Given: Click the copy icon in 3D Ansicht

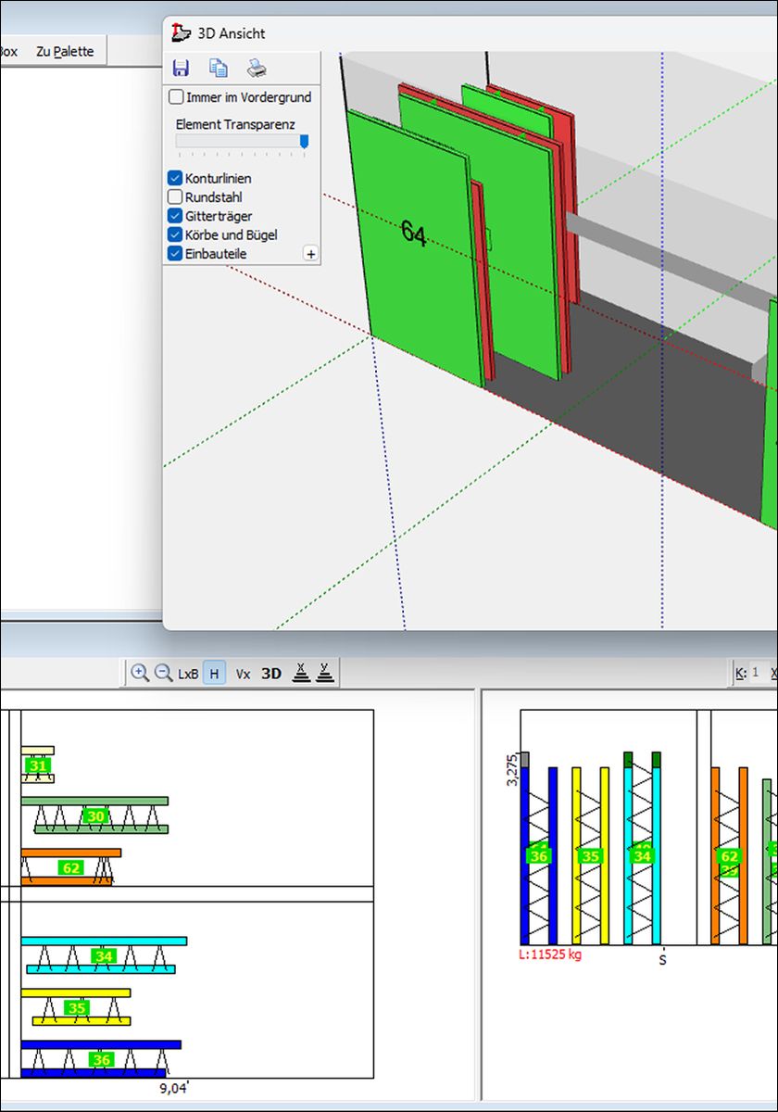Looking at the screenshot, I should click(x=219, y=68).
